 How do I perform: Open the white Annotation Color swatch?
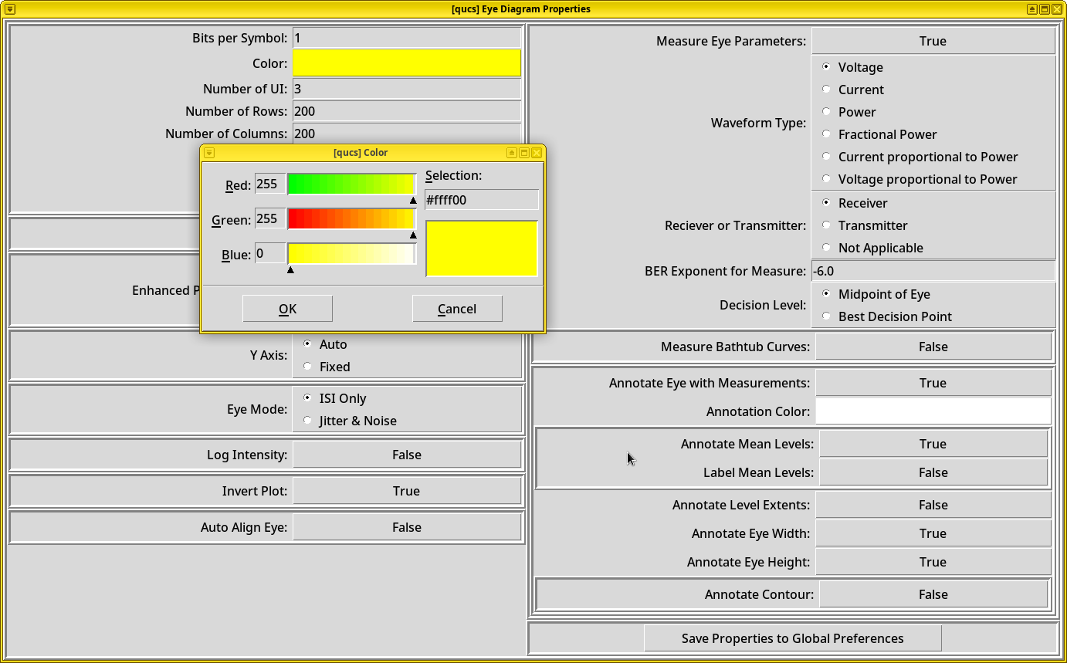933,411
